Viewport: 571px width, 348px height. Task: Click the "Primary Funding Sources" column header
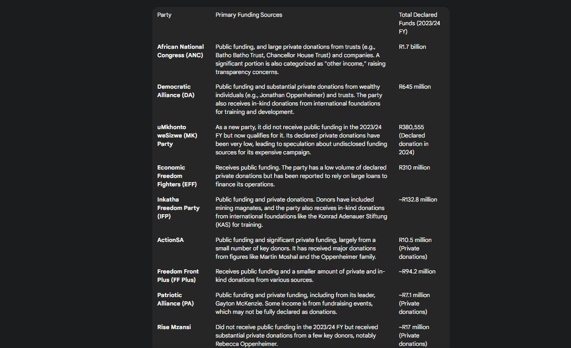(x=248, y=15)
